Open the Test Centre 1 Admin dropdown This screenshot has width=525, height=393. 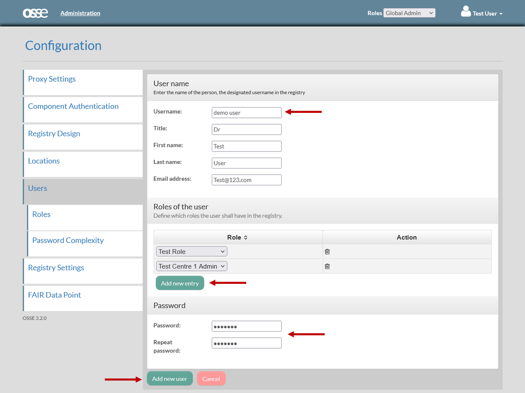point(191,266)
